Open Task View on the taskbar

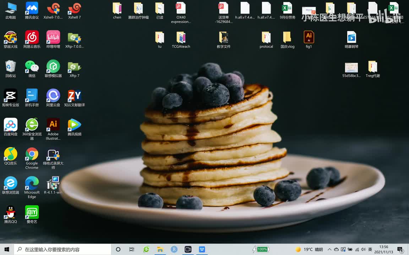[132, 249]
